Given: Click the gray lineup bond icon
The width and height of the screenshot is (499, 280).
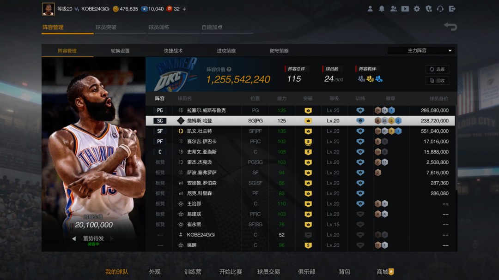Looking at the screenshot, I should pos(361,79).
